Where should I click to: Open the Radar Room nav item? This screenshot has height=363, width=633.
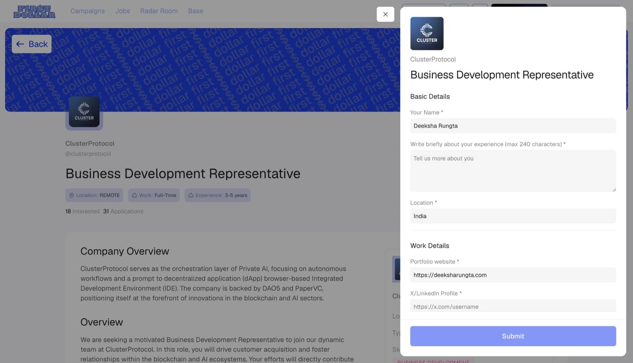[159, 11]
